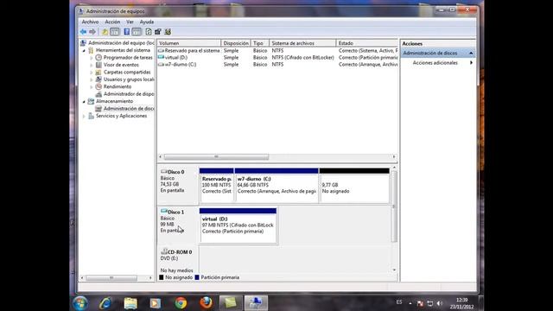Screen dimensions: 553x311
Task: Collapse the Herramientas del sistema node
Action: 85,51
